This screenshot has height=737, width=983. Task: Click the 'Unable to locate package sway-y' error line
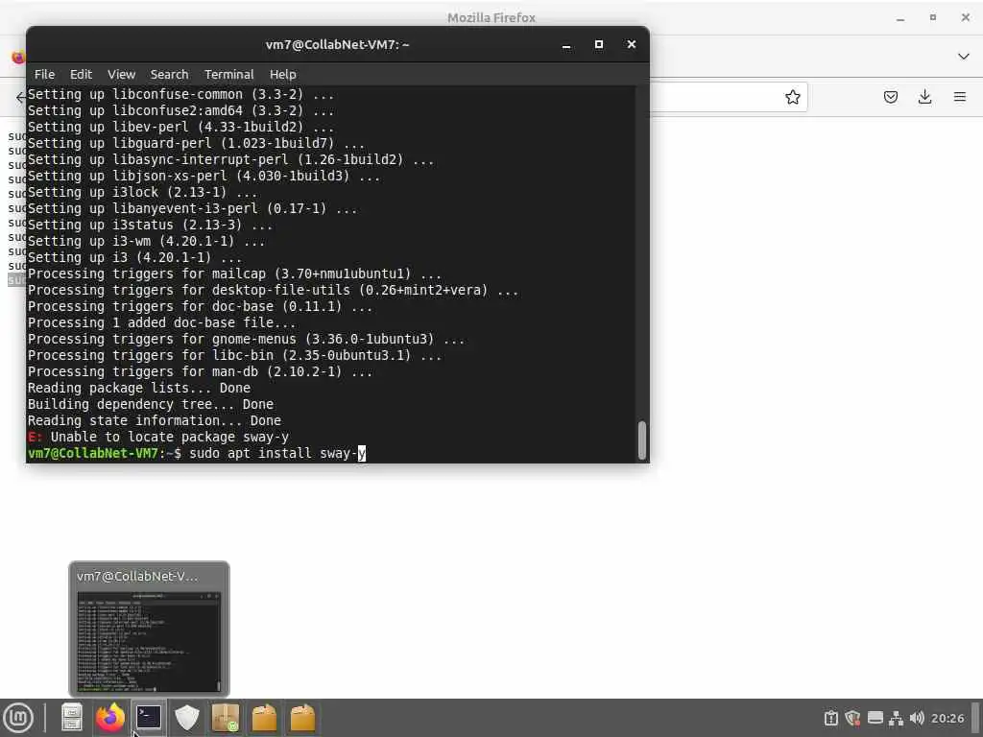pos(158,437)
